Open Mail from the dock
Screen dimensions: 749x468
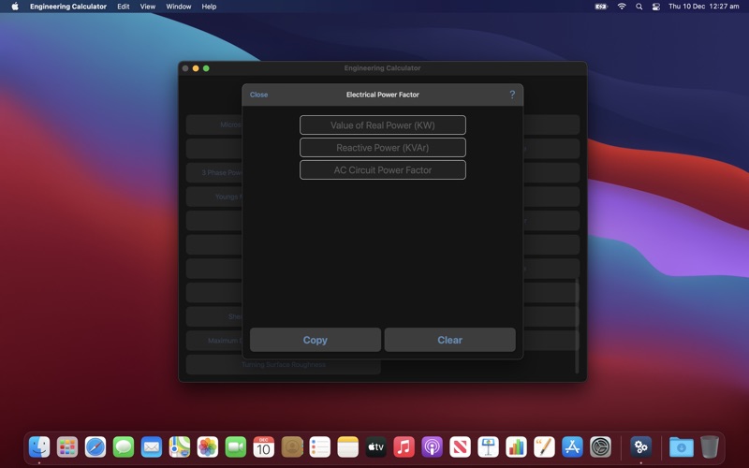pos(152,447)
